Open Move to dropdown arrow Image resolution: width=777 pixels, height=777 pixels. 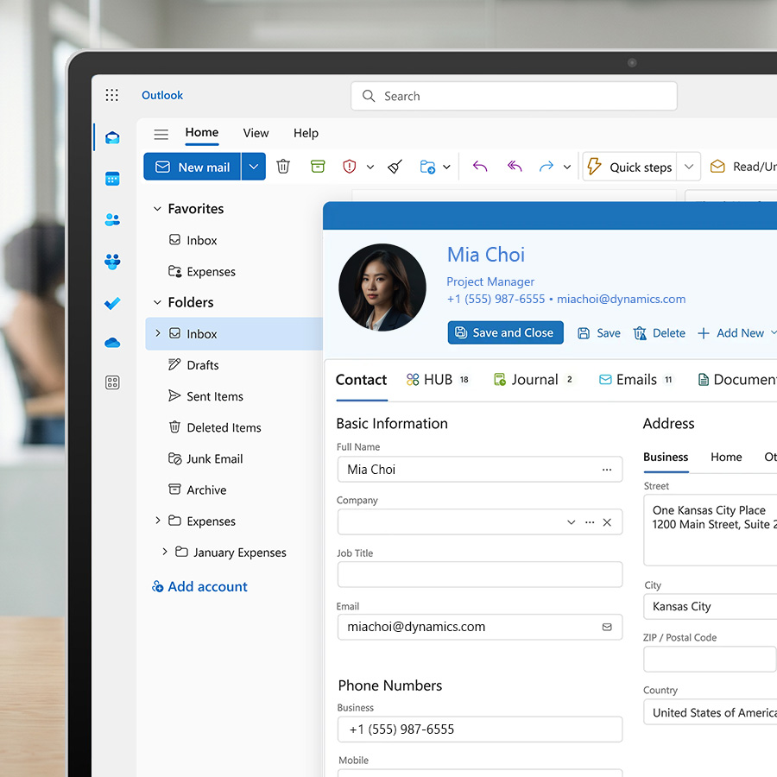coord(446,167)
